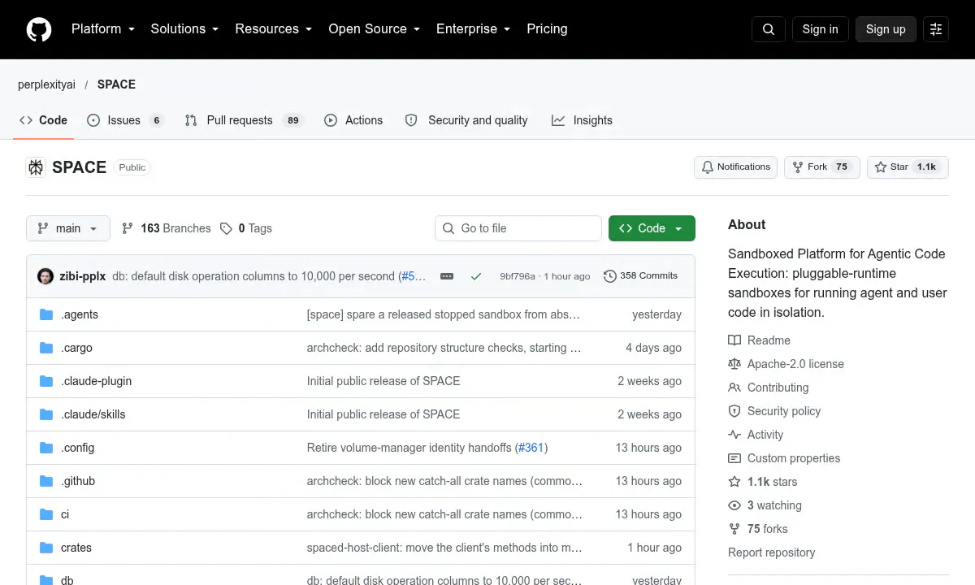Switch to the Actions tab
Viewport: 975px width, 585px height.
click(353, 120)
